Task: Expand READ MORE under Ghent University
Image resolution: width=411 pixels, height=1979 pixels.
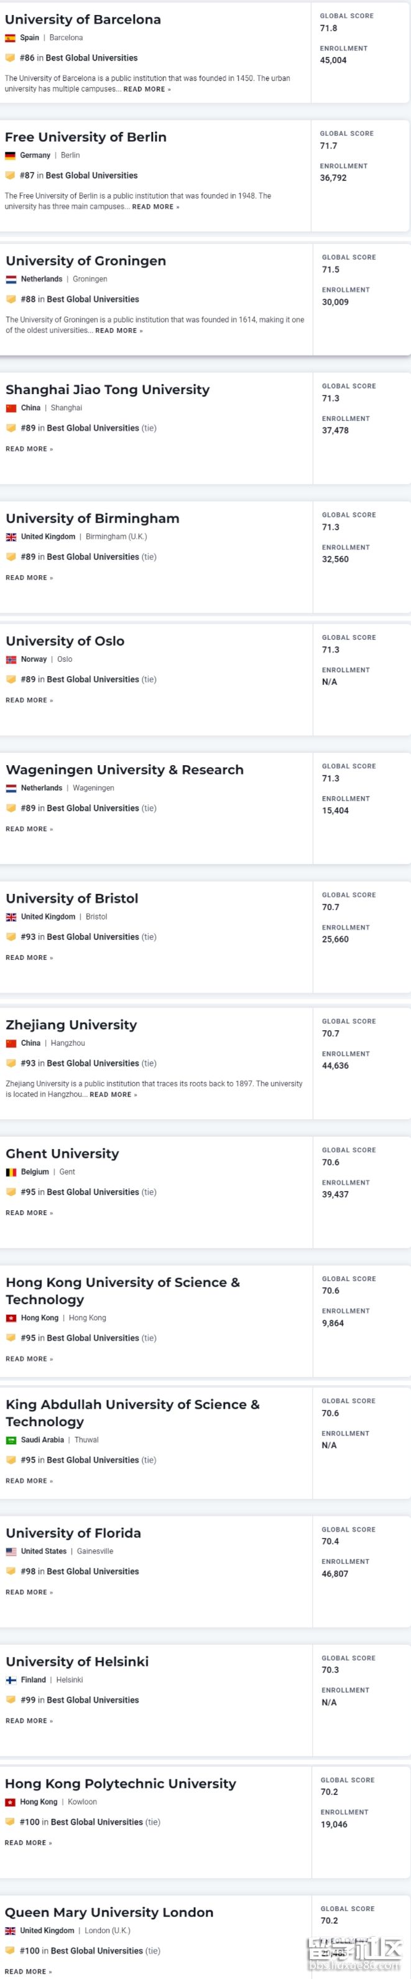Action: pos(29,1212)
